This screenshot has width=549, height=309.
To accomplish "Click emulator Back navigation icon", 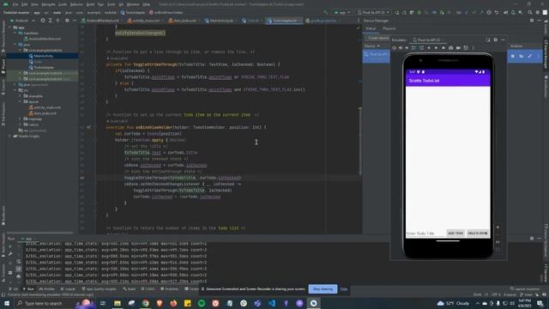I will [x=429, y=48].
